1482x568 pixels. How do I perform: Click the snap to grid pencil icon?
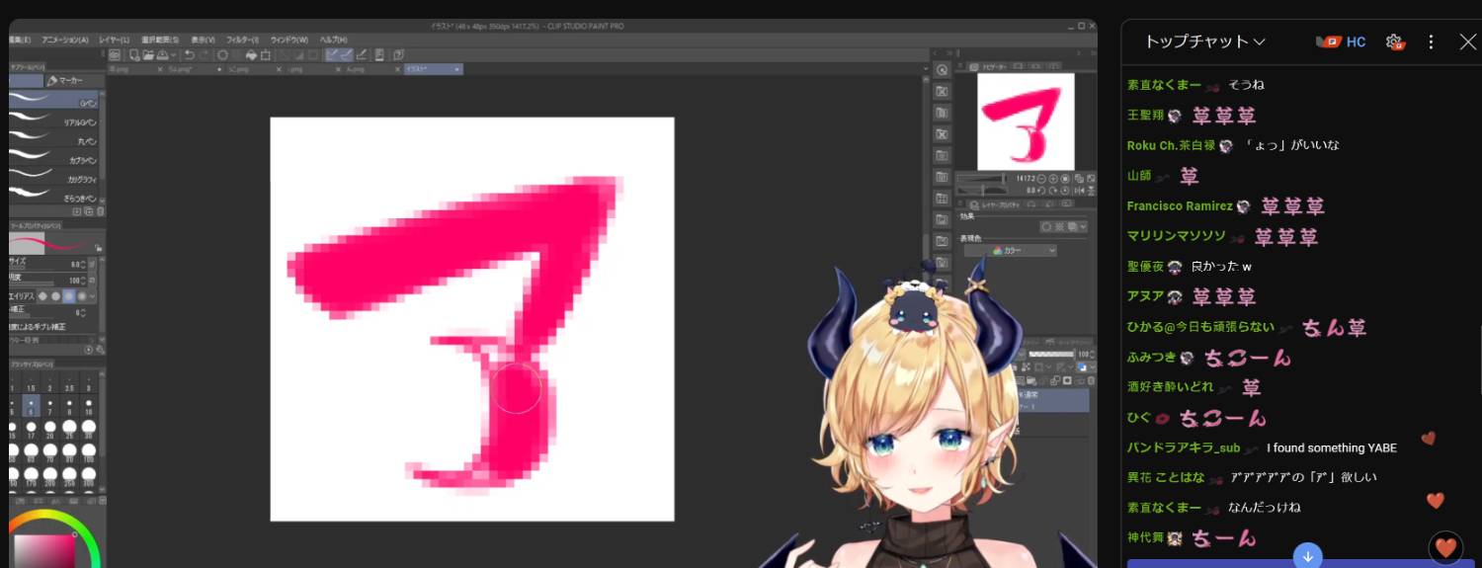pos(362,55)
